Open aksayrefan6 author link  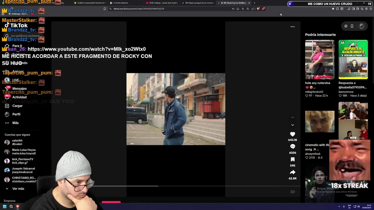[x=313, y=154]
